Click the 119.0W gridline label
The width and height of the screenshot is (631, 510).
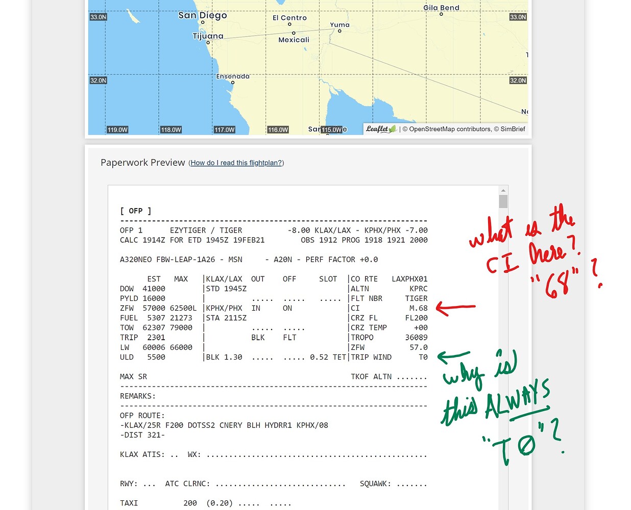[x=117, y=130]
